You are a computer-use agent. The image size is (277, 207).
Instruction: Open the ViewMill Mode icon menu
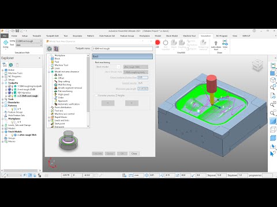click(174, 43)
